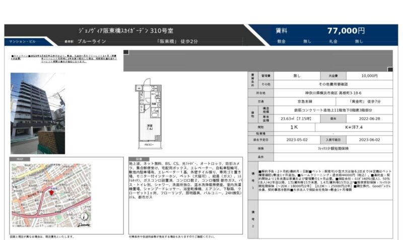Select the 退去予定日 2023-05-02 date
This screenshot has height=240, width=403.
(x=293, y=140)
